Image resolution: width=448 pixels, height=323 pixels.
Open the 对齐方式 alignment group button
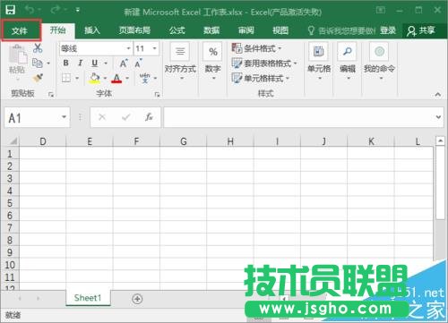point(180,62)
